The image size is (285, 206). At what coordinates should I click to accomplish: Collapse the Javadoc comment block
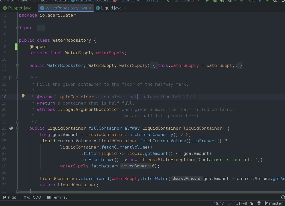click(x=17, y=78)
